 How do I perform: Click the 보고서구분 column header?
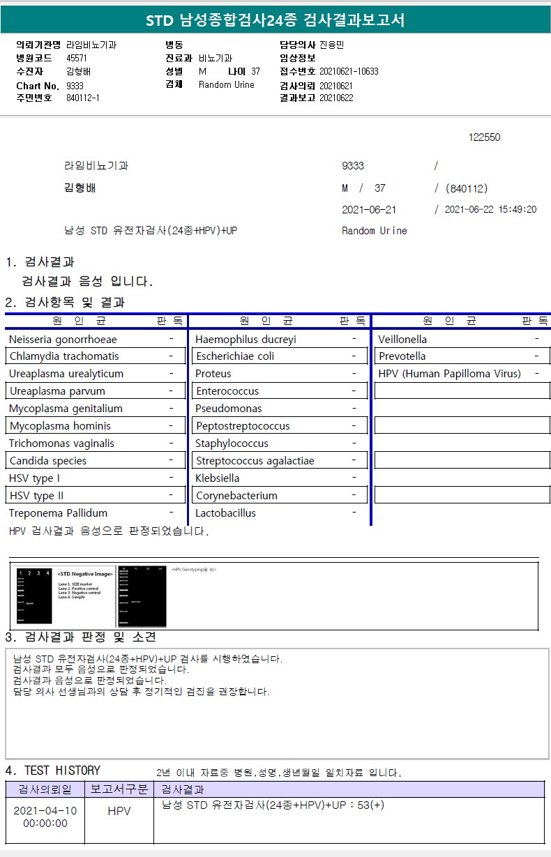(119, 789)
